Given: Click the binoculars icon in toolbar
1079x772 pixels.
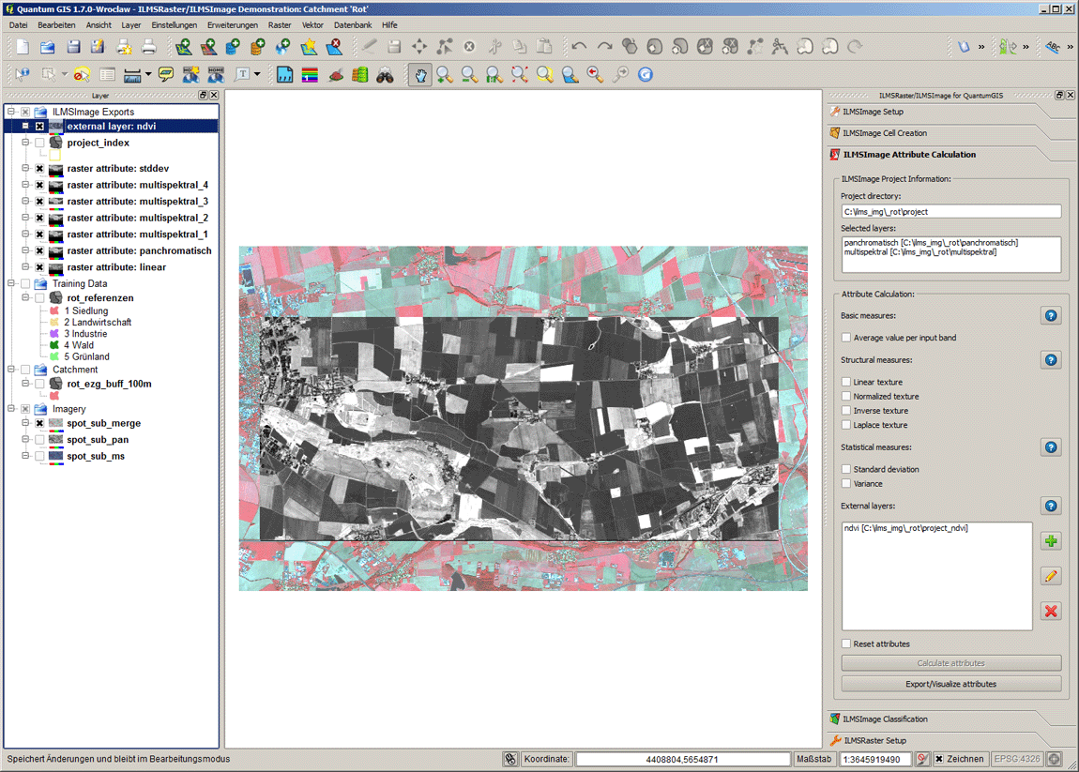Looking at the screenshot, I should tap(385, 75).
